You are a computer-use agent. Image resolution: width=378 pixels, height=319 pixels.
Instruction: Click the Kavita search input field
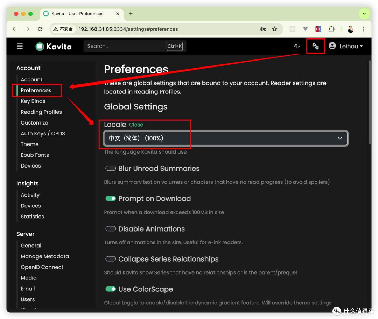[135, 46]
